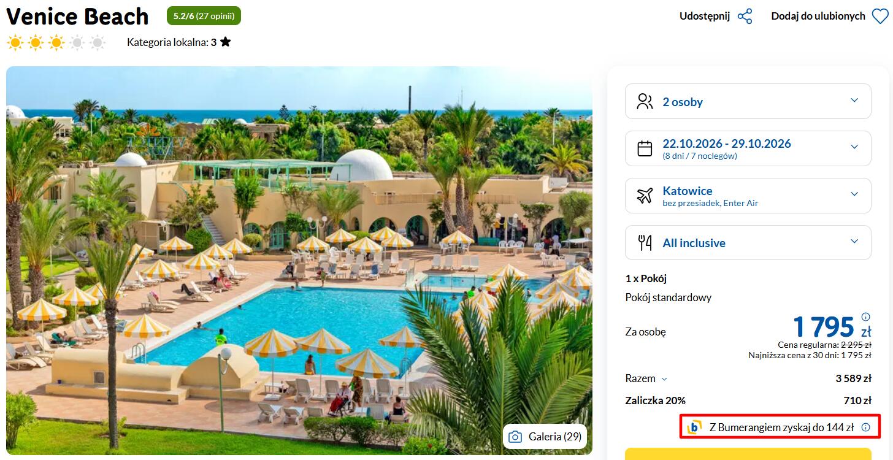Click the airplane icon in Katowice selector
This screenshot has width=893, height=460.
click(645, 196)
